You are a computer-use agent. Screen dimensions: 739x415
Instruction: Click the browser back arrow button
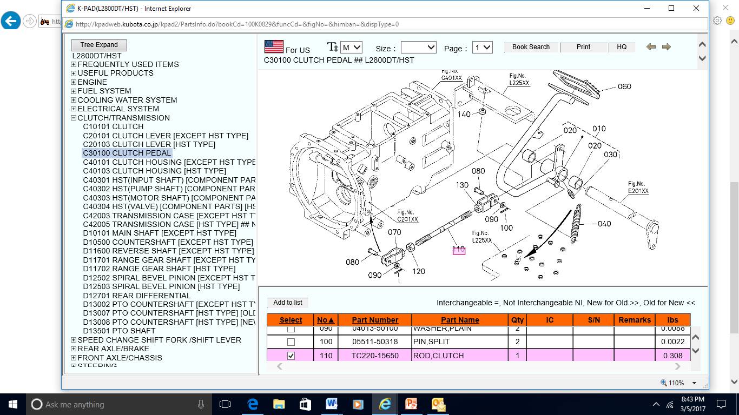point(11,22)
